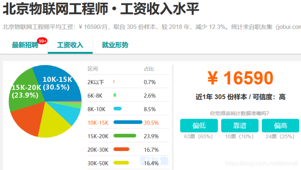Viewport: 301px width, 170px height.
Task: Open the 就业形势 tab
Action: (115, 45)
